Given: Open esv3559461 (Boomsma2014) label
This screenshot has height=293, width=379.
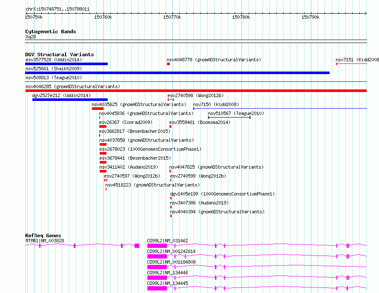Looking at the screenshot, I should tap(200, 122).
